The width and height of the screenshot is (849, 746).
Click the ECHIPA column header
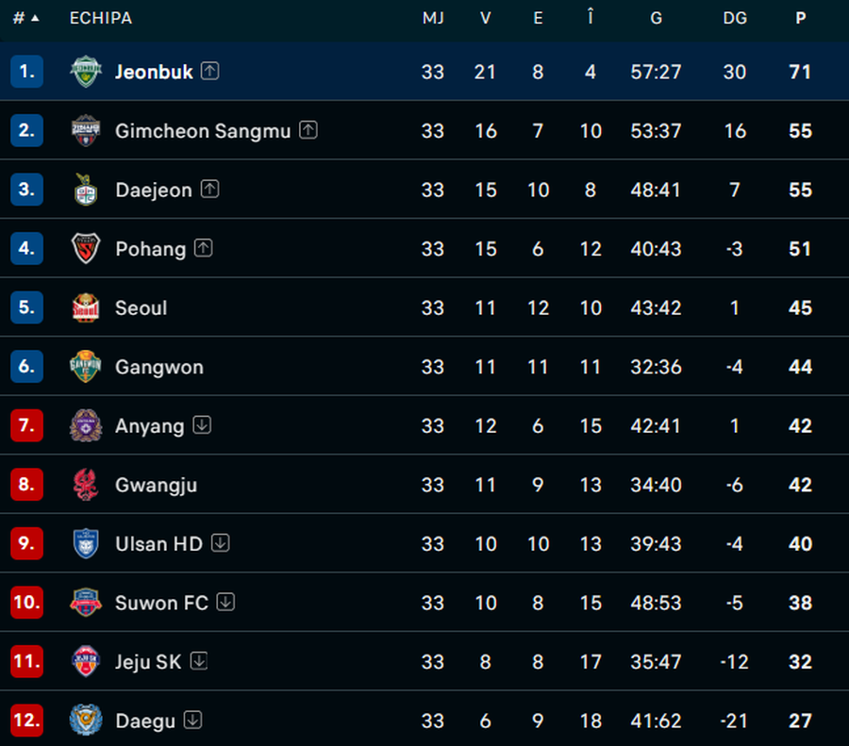(x=101, y=18)
